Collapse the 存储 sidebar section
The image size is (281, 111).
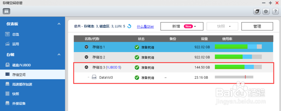[x=59, y=54]
